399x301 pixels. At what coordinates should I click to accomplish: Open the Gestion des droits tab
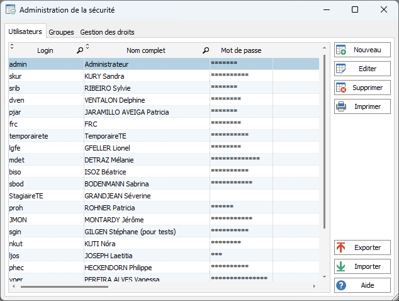pyautogui.click(x=107, y=31)
